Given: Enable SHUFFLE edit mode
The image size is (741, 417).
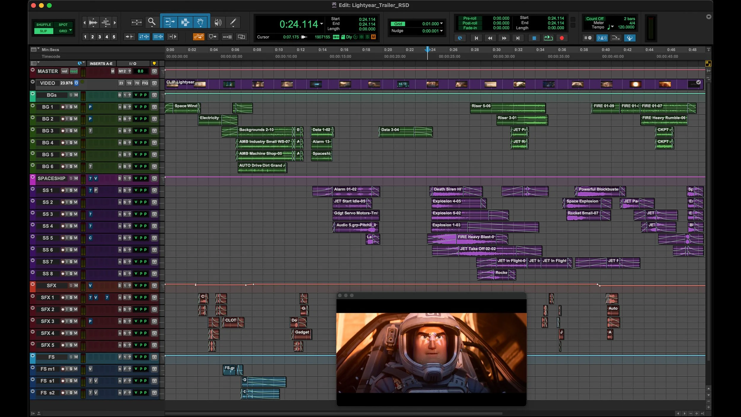Looking at the screenshot, I should (x=44, y=25).
